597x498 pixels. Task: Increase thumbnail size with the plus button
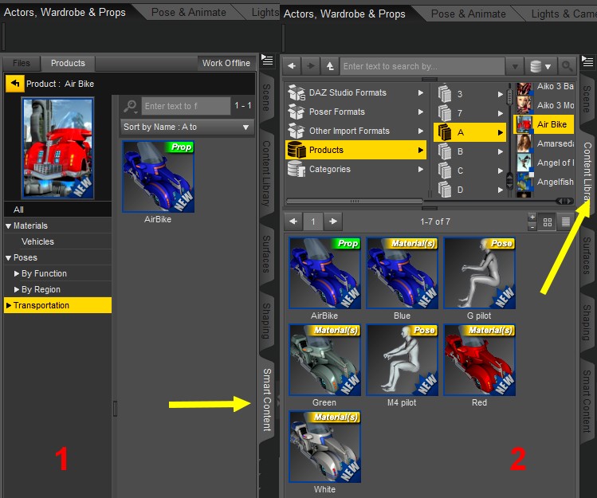tap(532, 217)
